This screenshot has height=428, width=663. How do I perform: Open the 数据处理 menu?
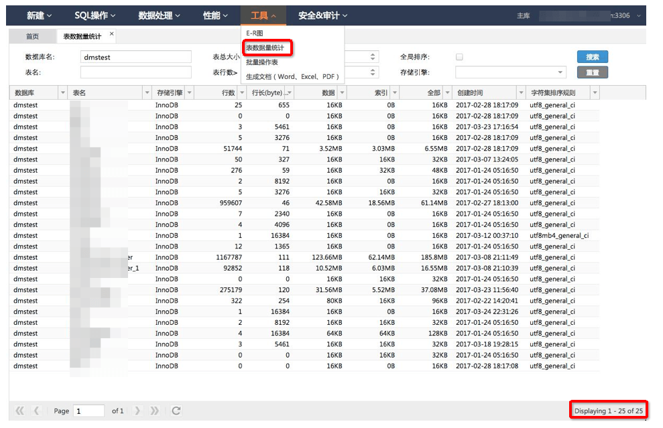159,15
